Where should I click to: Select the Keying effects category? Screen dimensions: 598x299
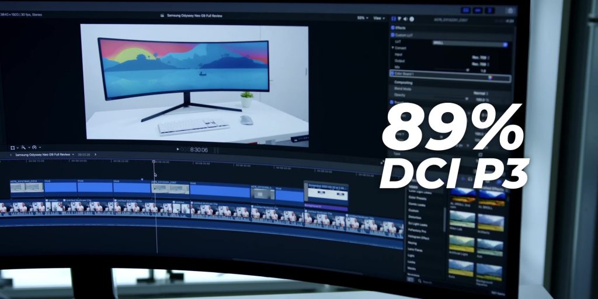point(412,243)
